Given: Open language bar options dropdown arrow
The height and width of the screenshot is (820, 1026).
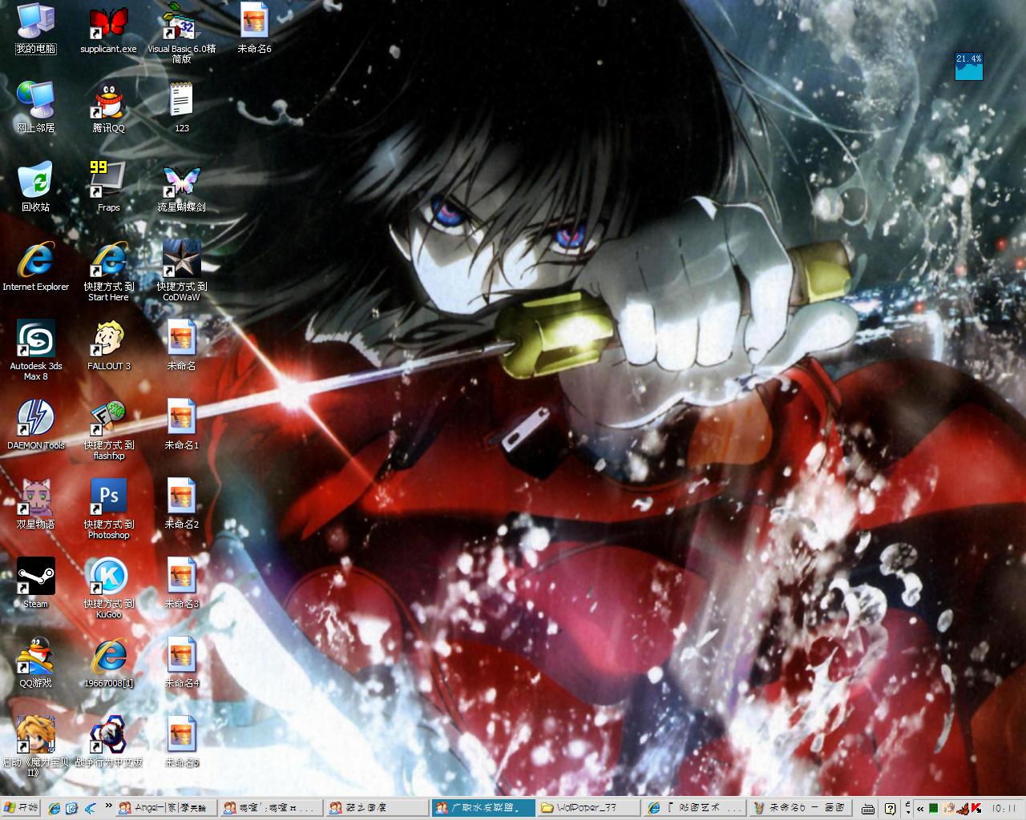Looking at the screenshot, I should point(907,813).
